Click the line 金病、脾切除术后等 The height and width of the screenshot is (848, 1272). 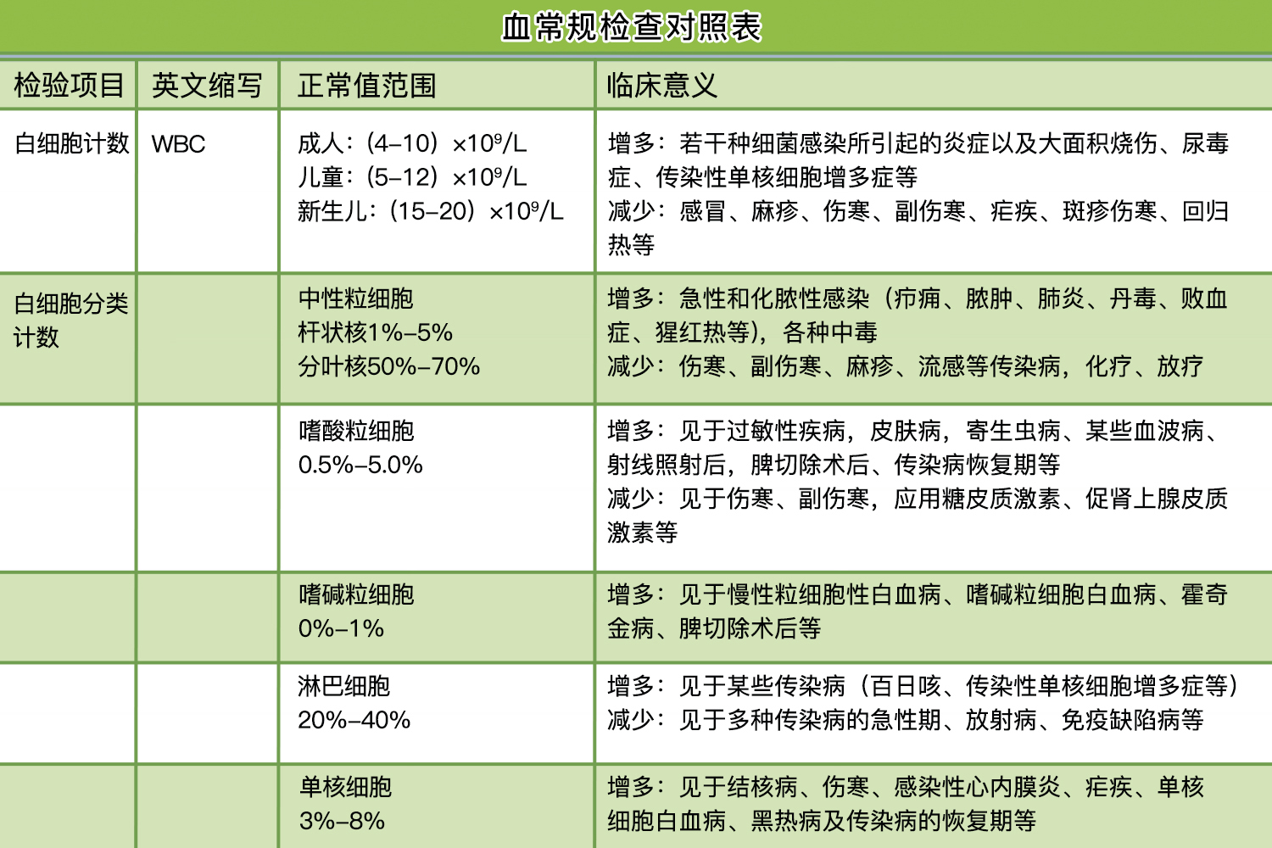715,628
